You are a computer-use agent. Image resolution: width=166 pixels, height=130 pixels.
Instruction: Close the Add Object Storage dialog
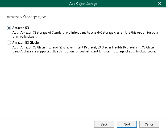(x=160, y=4)
